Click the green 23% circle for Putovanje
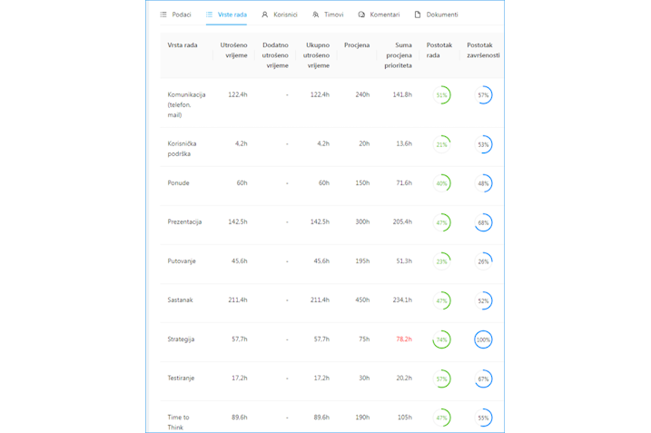The width and height of the screenshot is (651, 433). (442, 261)
